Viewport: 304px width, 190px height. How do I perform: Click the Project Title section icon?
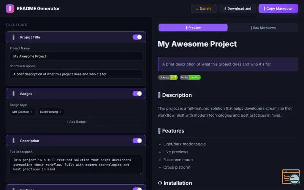pyautogui.click(x=13, y=37)
